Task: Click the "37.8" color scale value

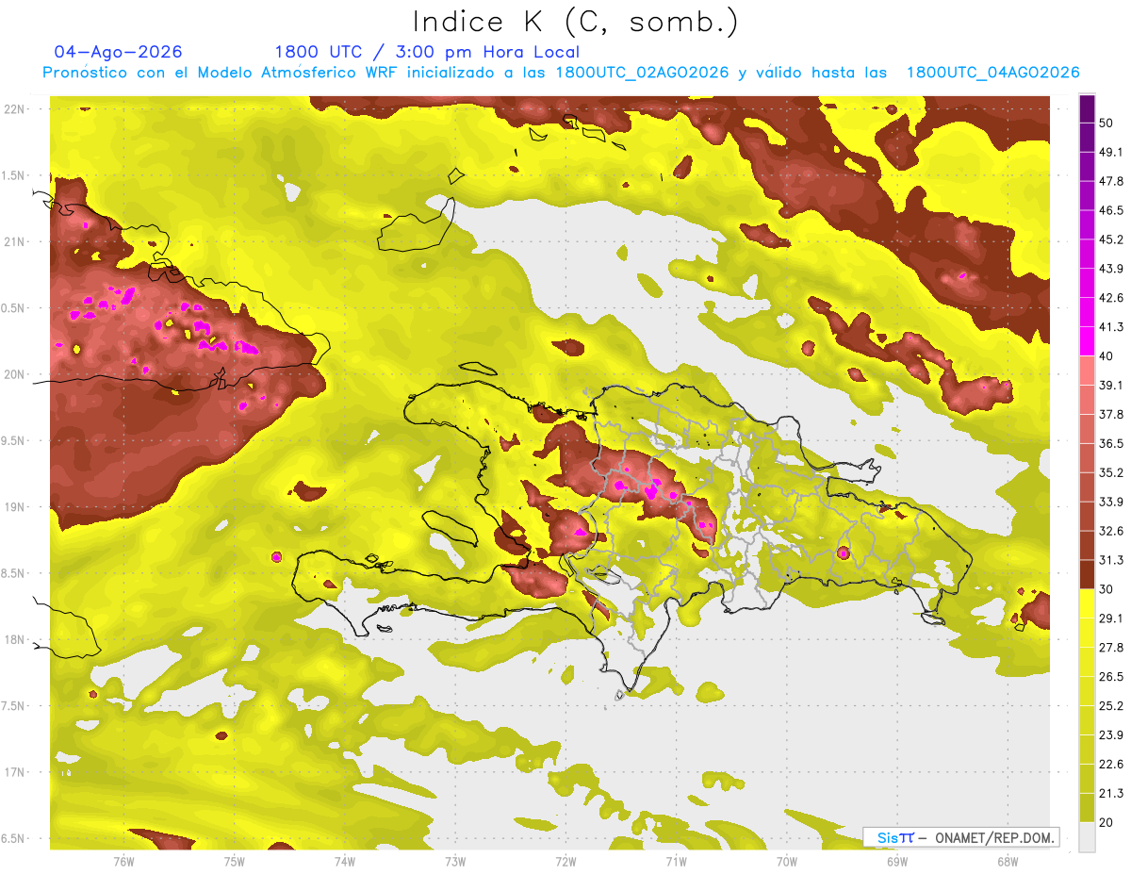Action: click(1111, 414)
